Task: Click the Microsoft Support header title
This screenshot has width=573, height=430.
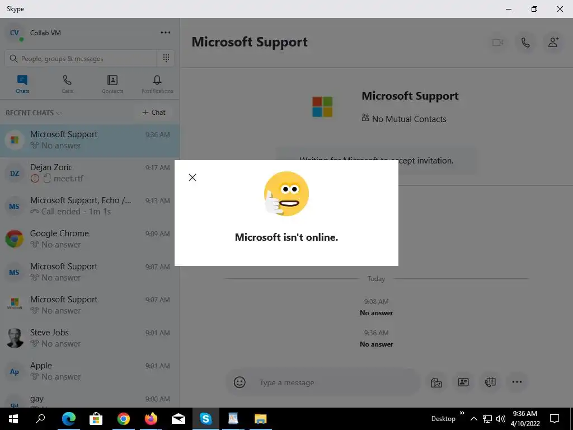Action: pos(250,41)
